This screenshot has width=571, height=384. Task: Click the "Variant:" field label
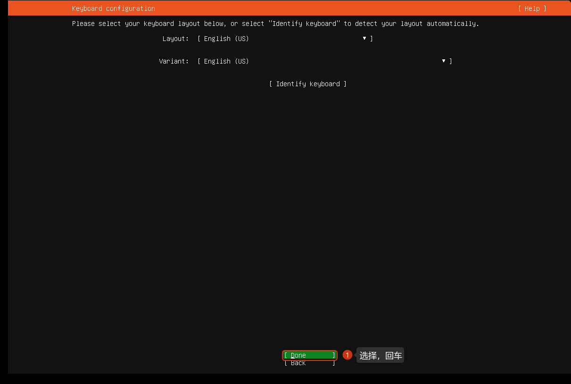pos(174,61)
